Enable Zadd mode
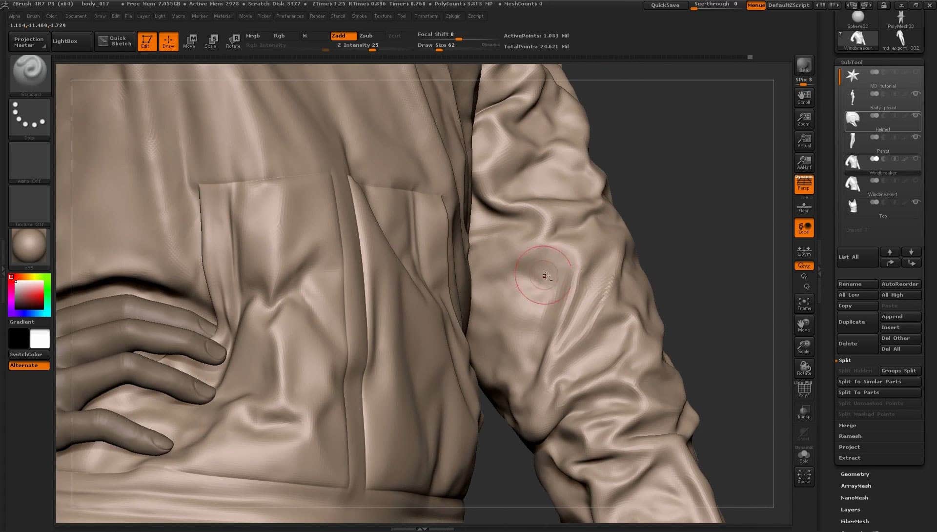This screenshot has height=532, width=937. click(344, 36)
